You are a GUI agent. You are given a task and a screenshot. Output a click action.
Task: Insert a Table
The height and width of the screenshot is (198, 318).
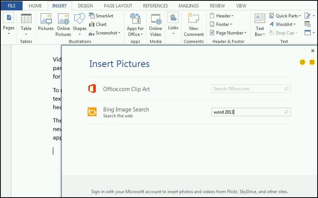click(x=26, y=24)
